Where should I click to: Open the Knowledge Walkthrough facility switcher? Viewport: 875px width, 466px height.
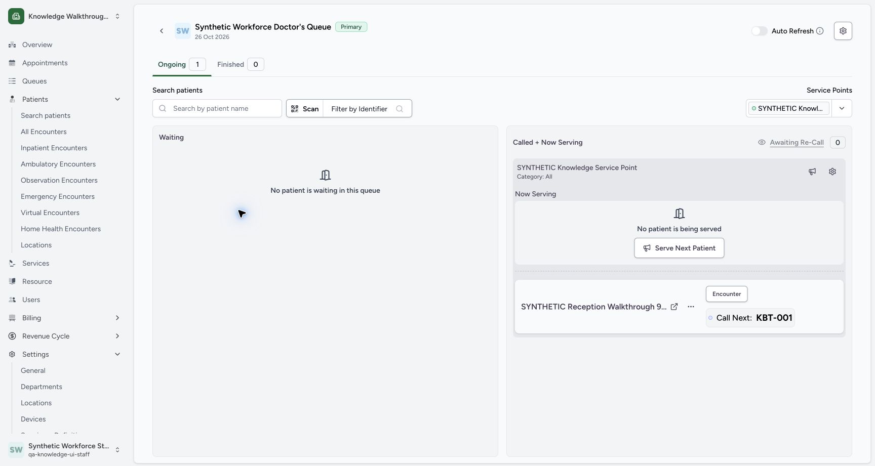click(x=65, y=16)
